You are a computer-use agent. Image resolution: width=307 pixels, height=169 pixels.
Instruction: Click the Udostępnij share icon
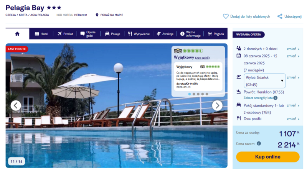point(280,16)
